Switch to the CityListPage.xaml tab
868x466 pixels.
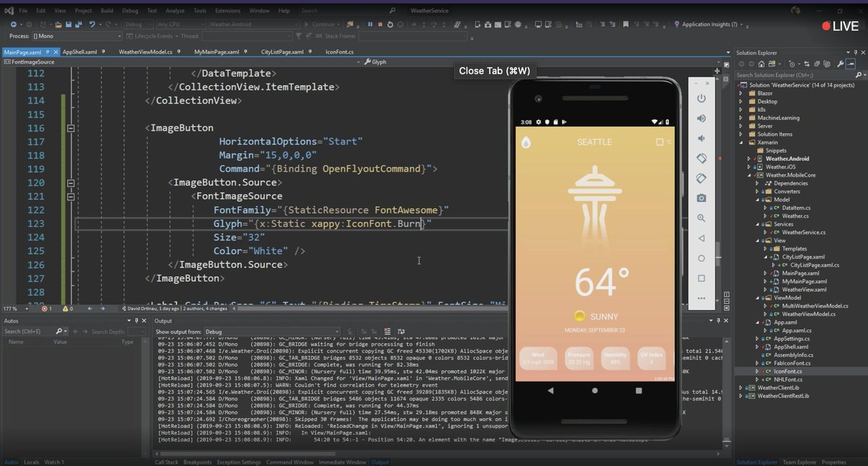coord(282,52)
